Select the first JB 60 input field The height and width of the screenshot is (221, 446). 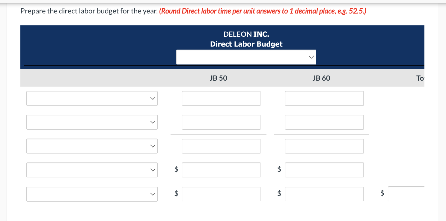[324, 98]
